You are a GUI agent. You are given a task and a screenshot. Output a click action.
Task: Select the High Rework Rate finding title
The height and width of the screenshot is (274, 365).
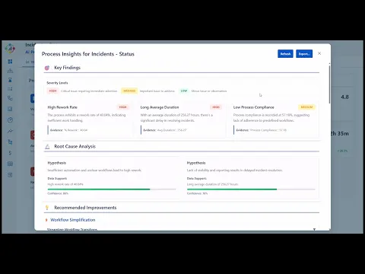click(x=62, y=107)
